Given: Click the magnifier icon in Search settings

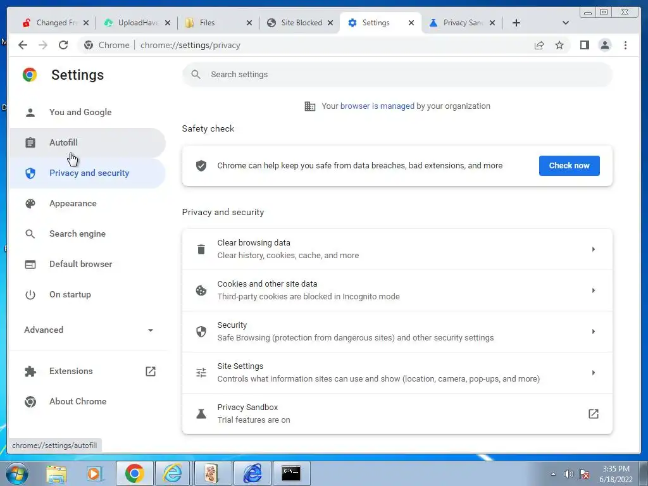Looking at the screenshot, I should (196, 75).
